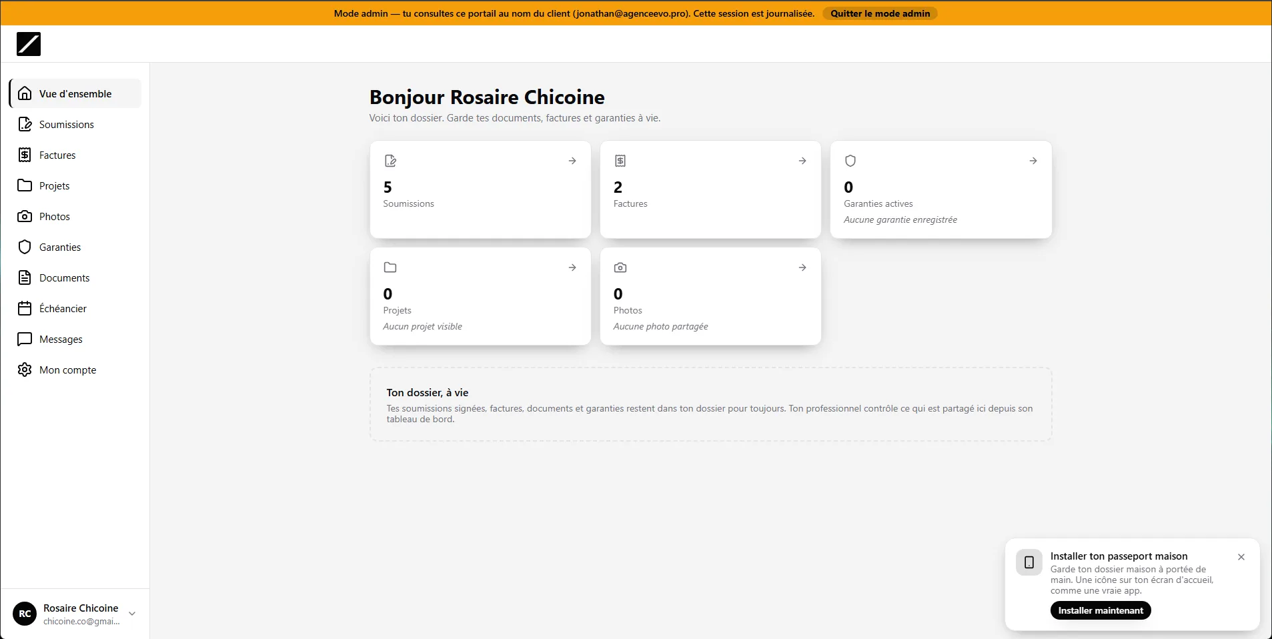The height and width of the screenshot is (639, 1272).
Task: Click the RC avatar circle
Action: (25, 614)
